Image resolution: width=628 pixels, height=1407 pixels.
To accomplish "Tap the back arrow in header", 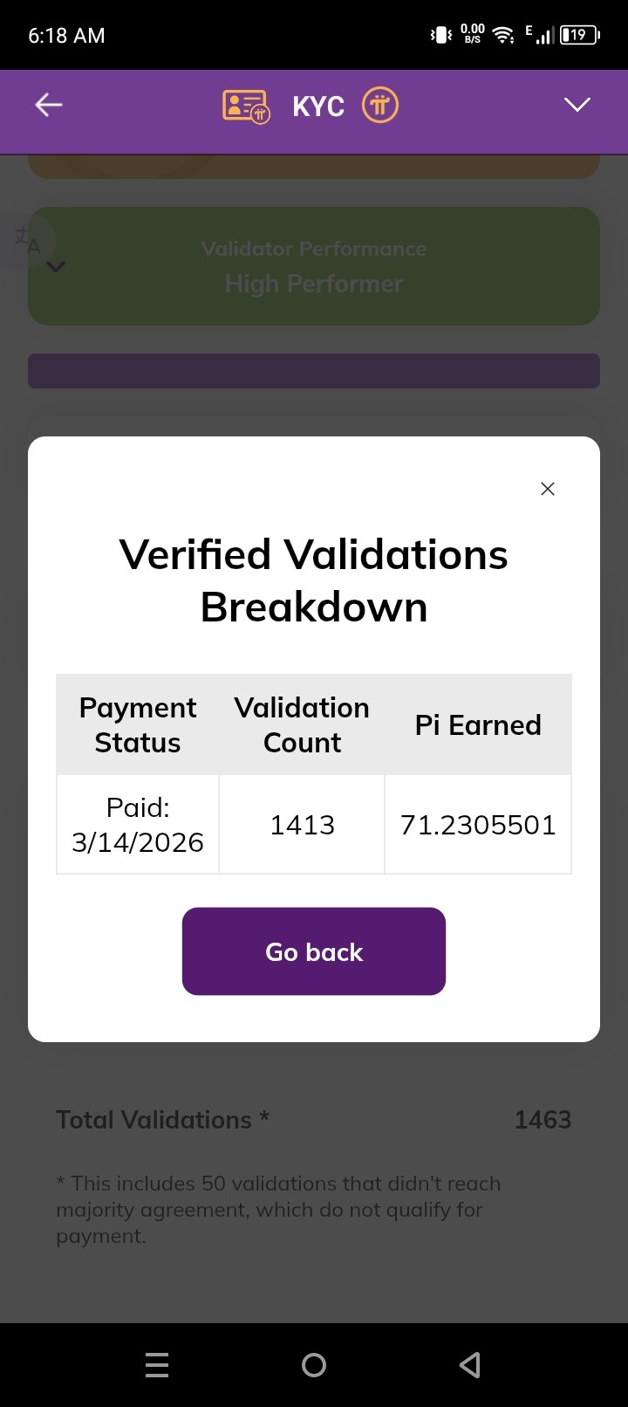I will tap(48, 106).
